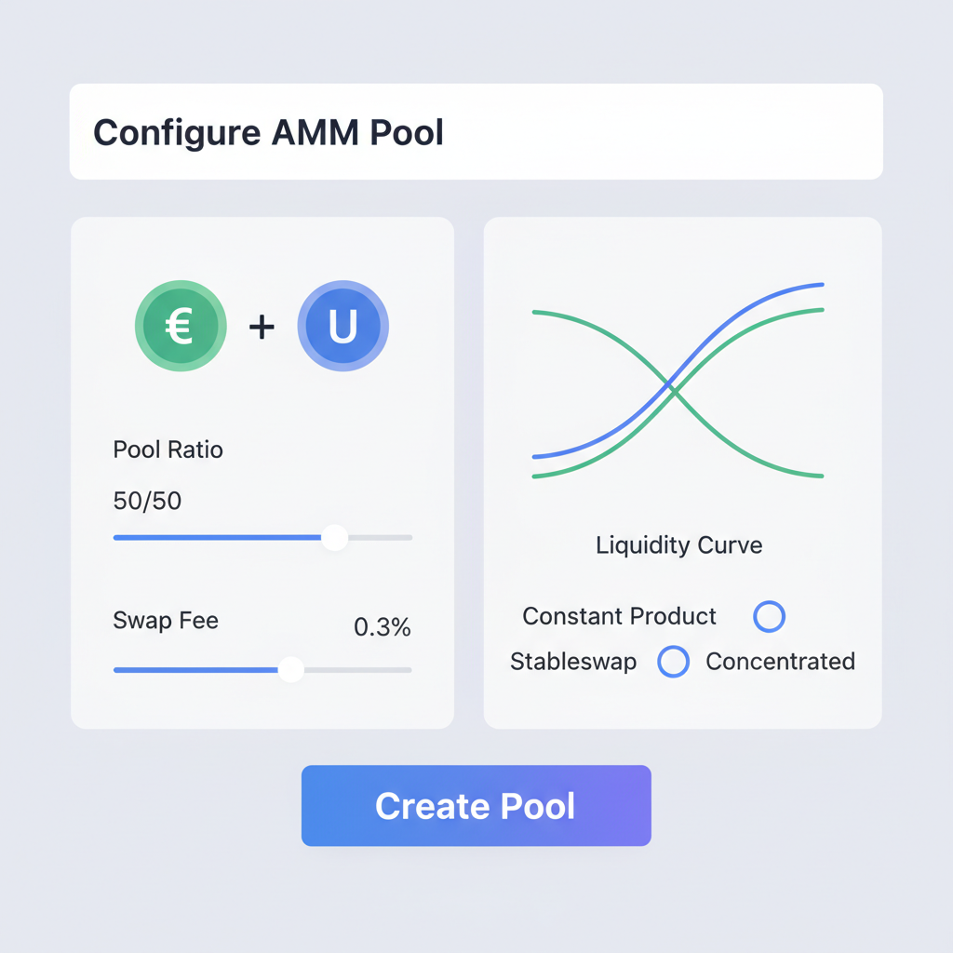The height and width of the screenshot is (953, 953).
Task: Choose the Concentrated liquidity option
Action: click(x=781, y=662)
